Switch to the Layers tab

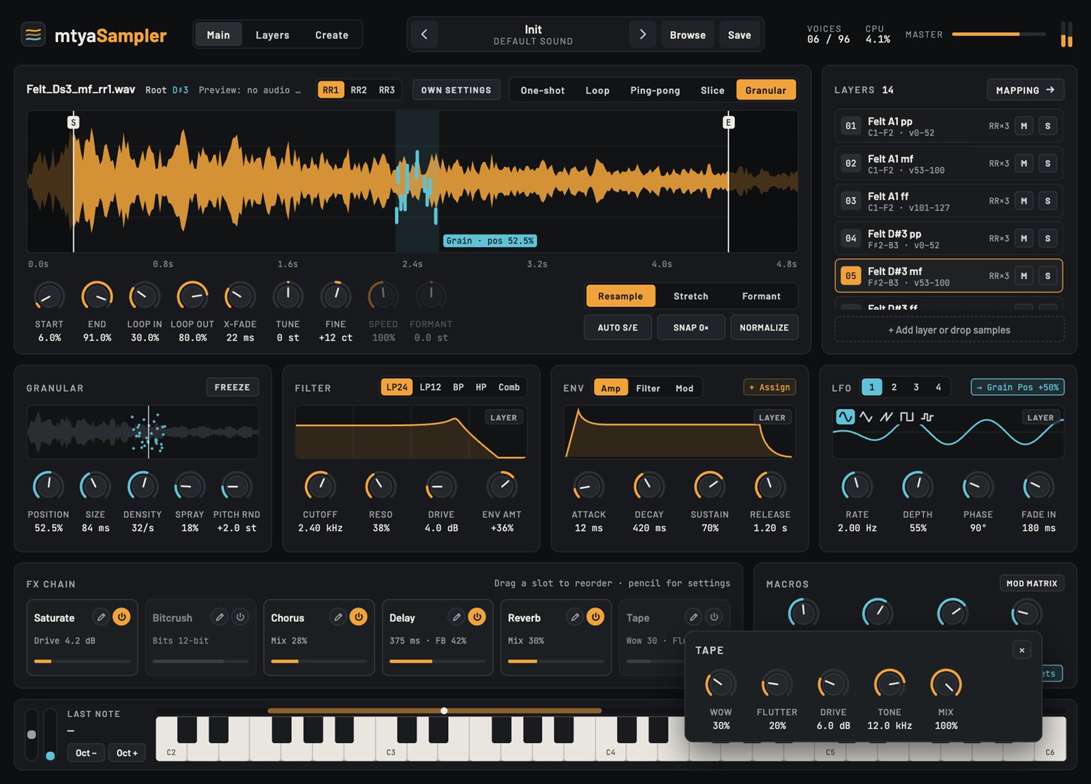coord(272,35)
